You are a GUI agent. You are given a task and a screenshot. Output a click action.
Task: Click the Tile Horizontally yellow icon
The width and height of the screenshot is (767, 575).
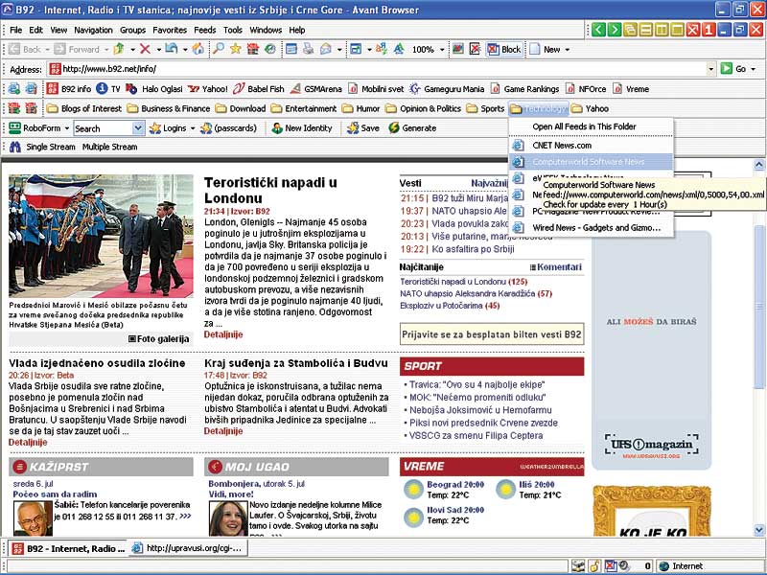pyautogui.click(x=645, y=30)
